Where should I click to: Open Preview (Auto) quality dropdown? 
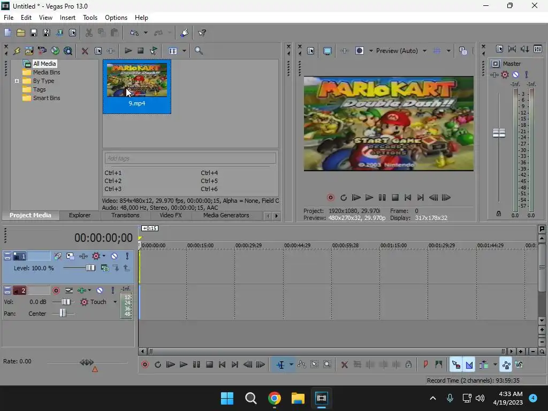point(401,51)
